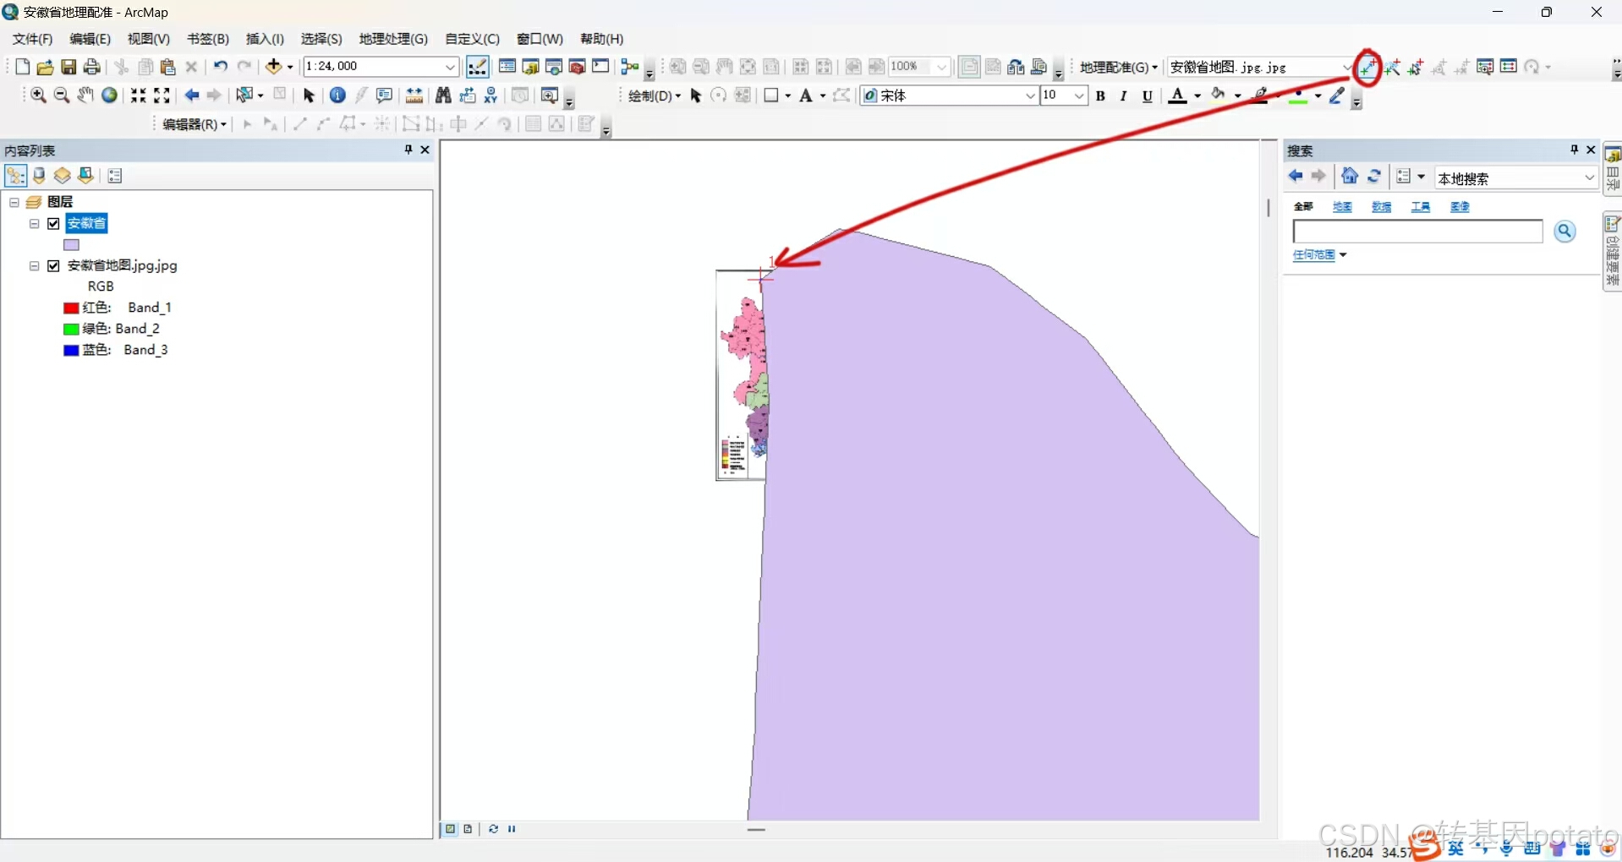This screenshot has height=862, width=1622.
Task: Click the Add Data button icon
Action: tap(273, 67)
